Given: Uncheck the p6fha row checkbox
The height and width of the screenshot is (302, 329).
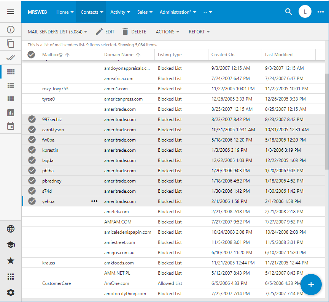Looking at the screenshot, I should (x=32, y=170).
